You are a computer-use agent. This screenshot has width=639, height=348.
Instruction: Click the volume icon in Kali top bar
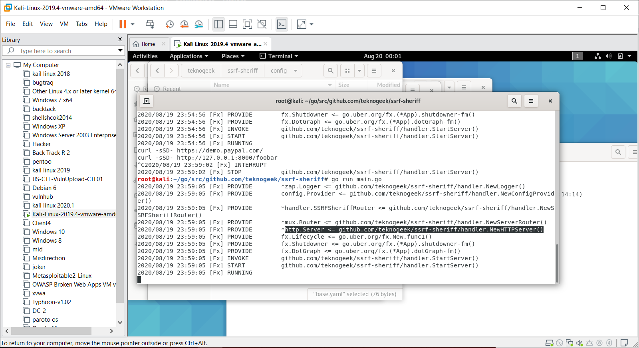[609, 56]
